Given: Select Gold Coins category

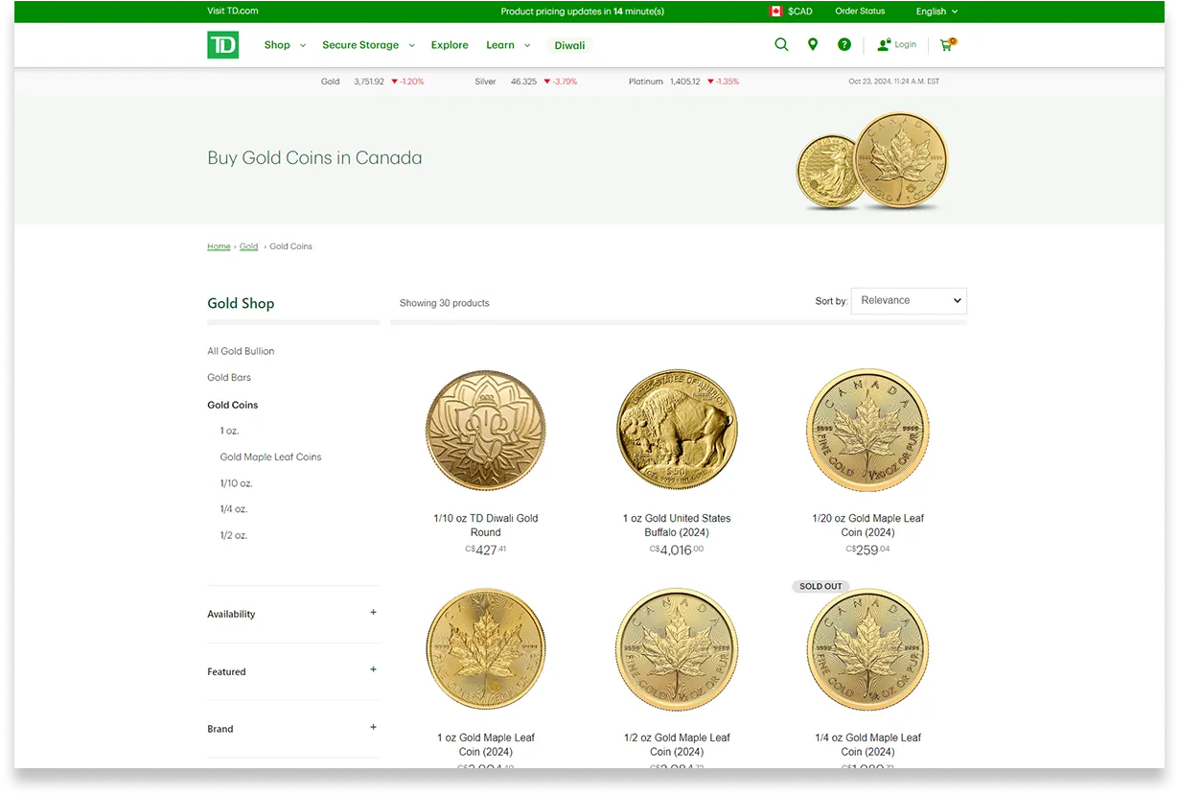Looking at the screenshot, I should pyautogui.click(x=233, y=405).
